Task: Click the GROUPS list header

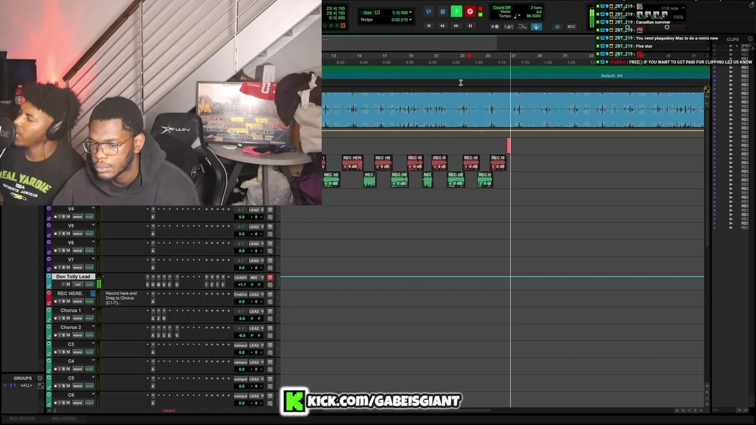Action: [22, 378]
